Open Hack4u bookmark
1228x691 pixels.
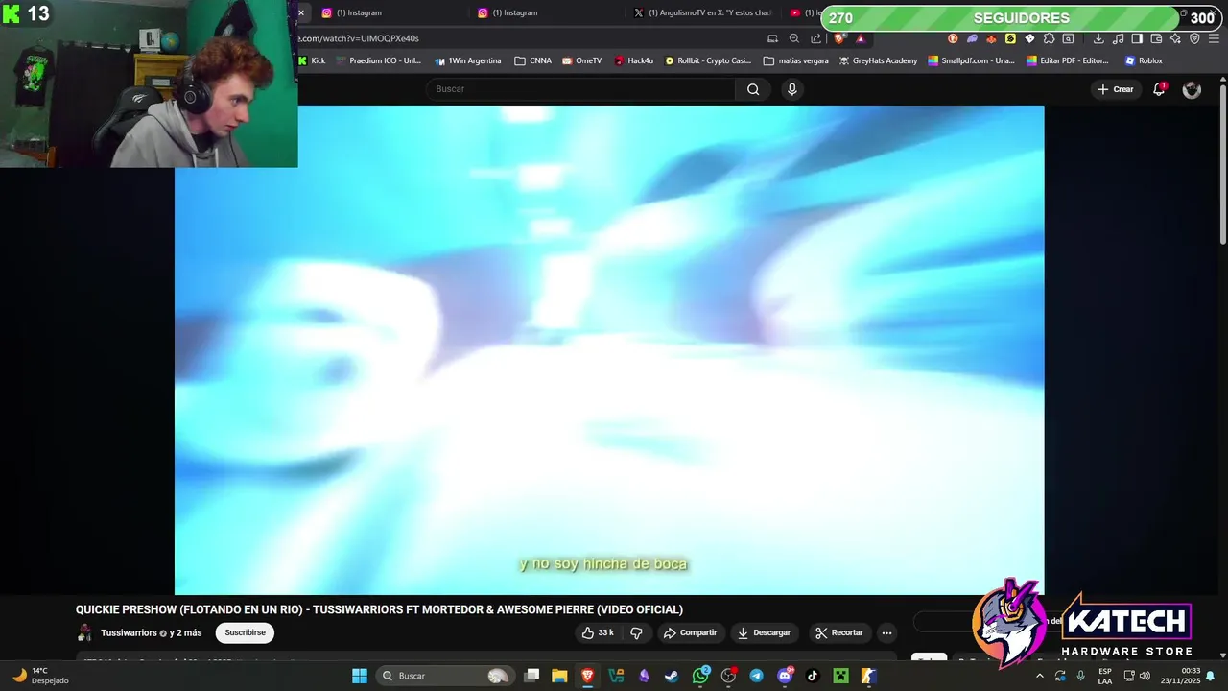pyautogui.click(x=633, y=60)
